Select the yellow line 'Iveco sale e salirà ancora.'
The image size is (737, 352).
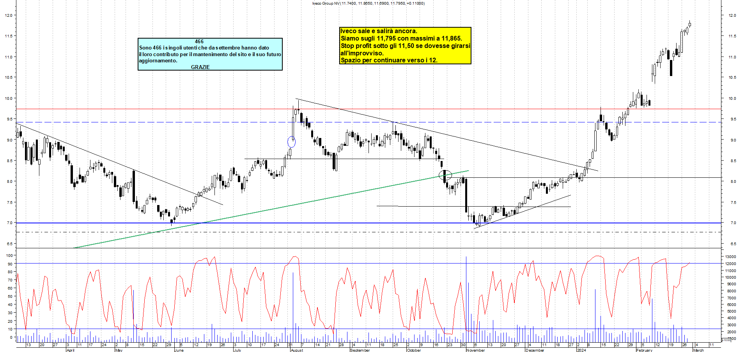pyautogui.click(x=379, y=31)
